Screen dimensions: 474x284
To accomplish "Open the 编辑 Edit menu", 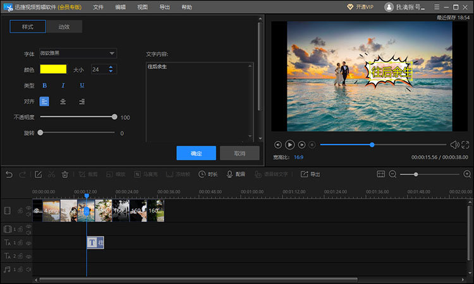I will point(120,7).
